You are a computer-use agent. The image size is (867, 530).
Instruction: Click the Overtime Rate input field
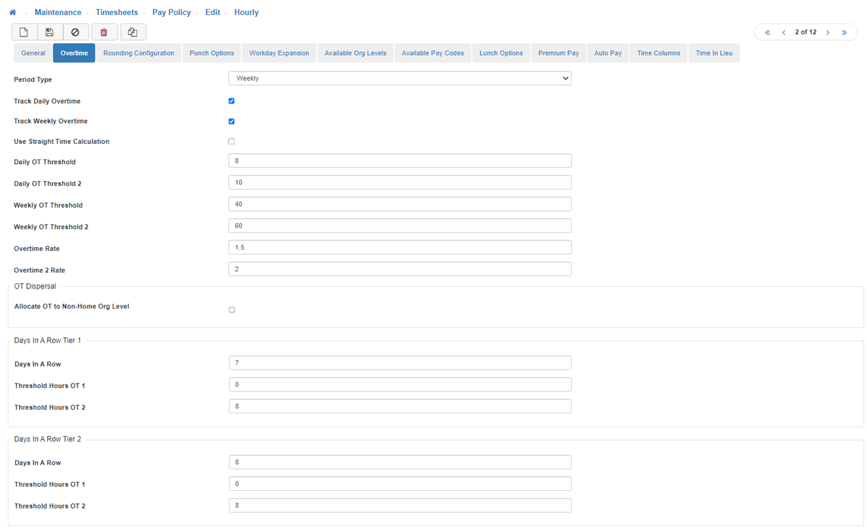[400, 247]
